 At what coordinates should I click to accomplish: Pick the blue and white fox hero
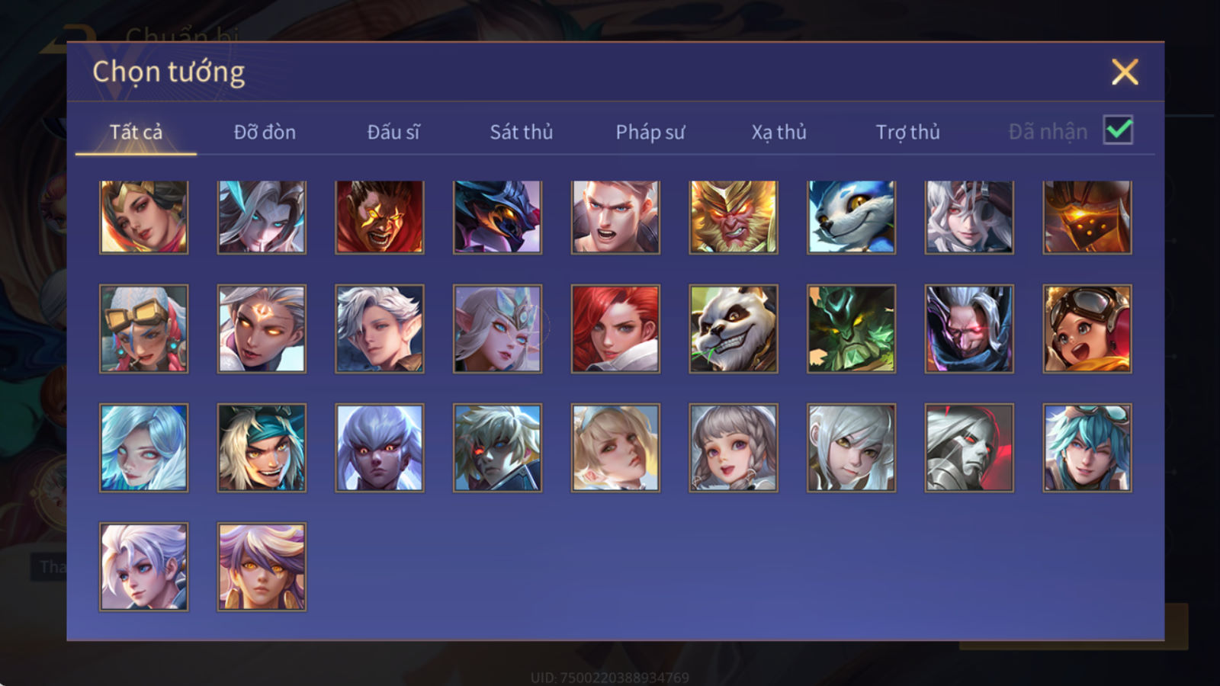pyautogui.click(x=852, y=217)
